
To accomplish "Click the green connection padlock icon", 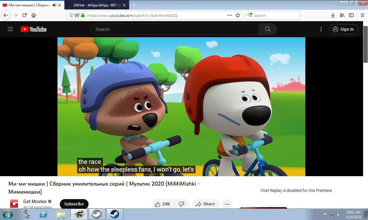I will [83, 15].
